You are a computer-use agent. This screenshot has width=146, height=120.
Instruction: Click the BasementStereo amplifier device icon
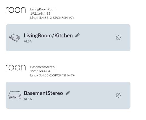tap(15, 95)
